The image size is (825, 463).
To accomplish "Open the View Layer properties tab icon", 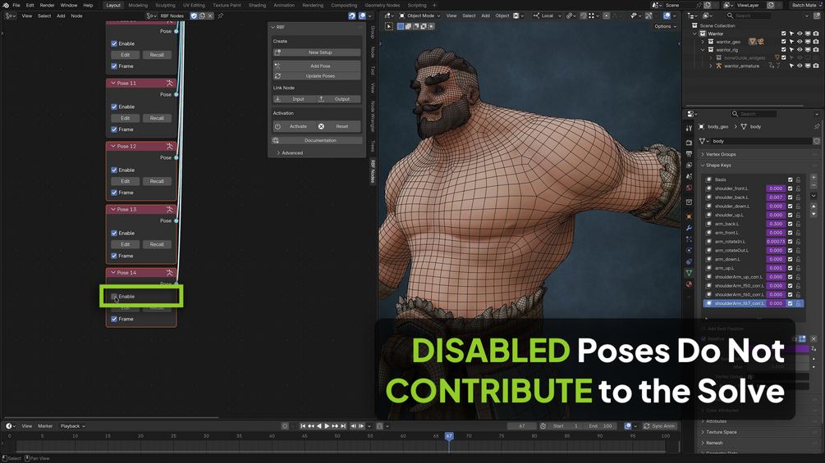I will pos(689,165).
